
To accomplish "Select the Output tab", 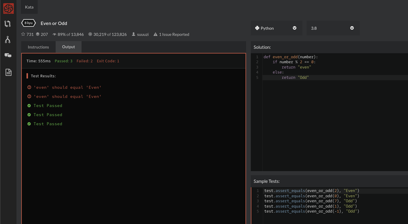I will 68,47.
